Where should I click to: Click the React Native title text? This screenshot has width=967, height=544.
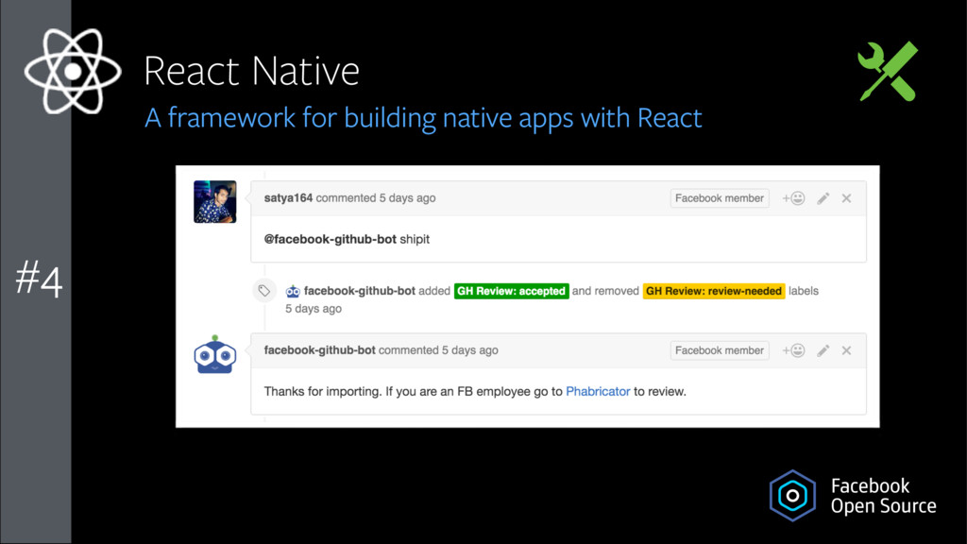click(251, 71)
